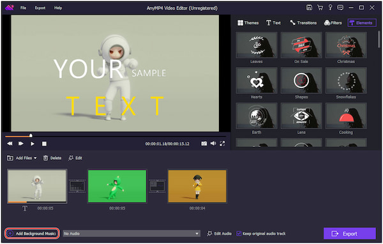
Task: Enter fullscreen preview mode
Action: 222,144
